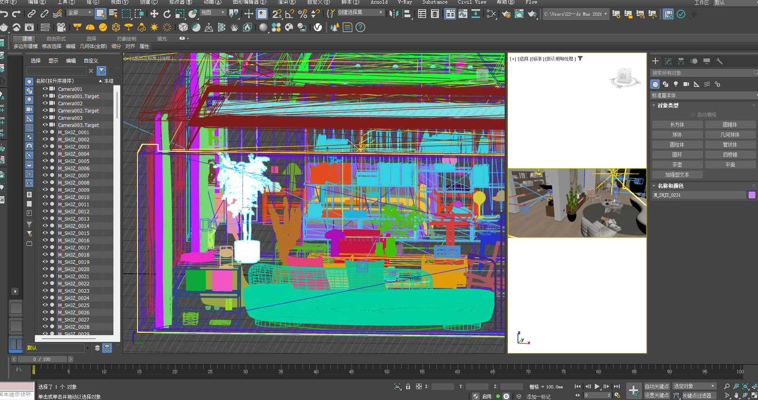The width and height of the screenshot is (758, 400).
Task: Open the 创建选择集 named selection dropdown
Action: (x=361, y=13)
